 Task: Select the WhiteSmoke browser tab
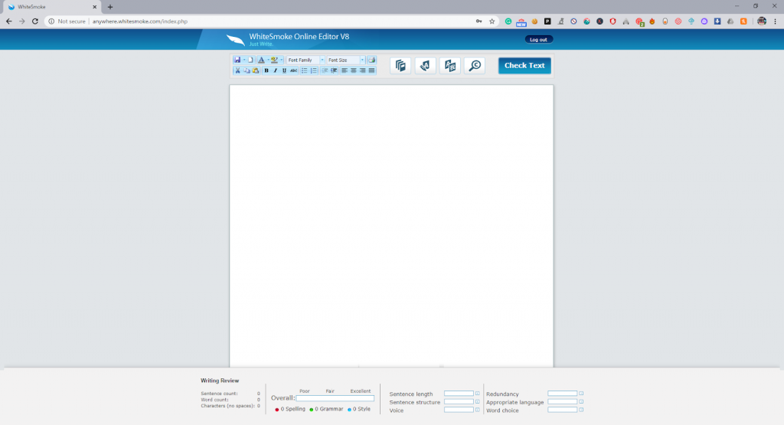tap(52, 7)
